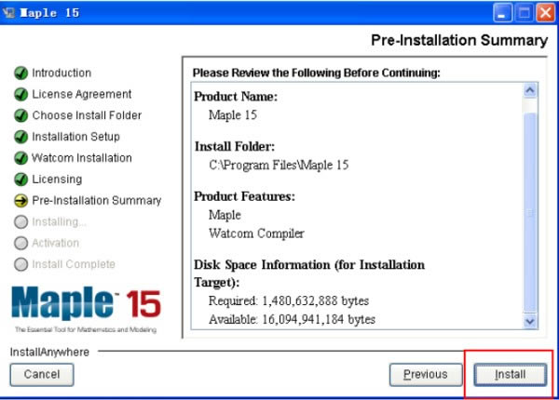Click 'Required: 1,480,632,888 bytes' line
The height and width of the screenshot is (400, 559).
click(x=289, y=301)
